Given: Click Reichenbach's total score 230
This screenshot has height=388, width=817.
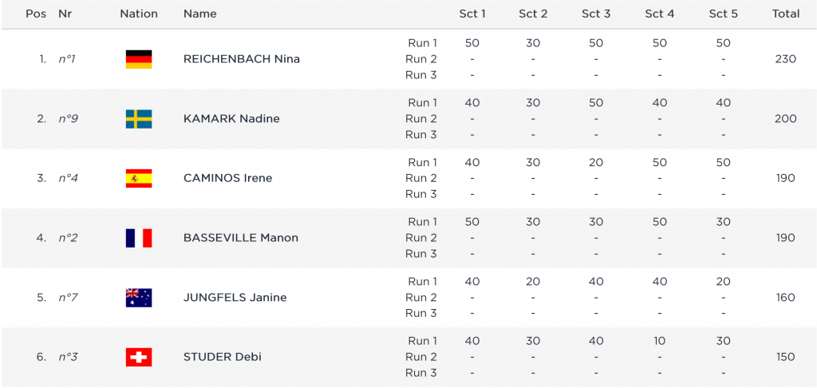Looking at the screenshot, I should 786,59.
